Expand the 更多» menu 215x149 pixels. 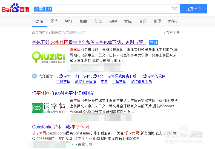point(172,22)
